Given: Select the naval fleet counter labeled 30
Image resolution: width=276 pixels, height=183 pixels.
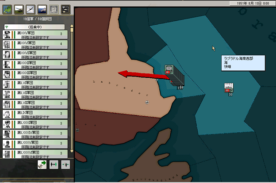Looking at the screenshot, I should coord(229,89).
